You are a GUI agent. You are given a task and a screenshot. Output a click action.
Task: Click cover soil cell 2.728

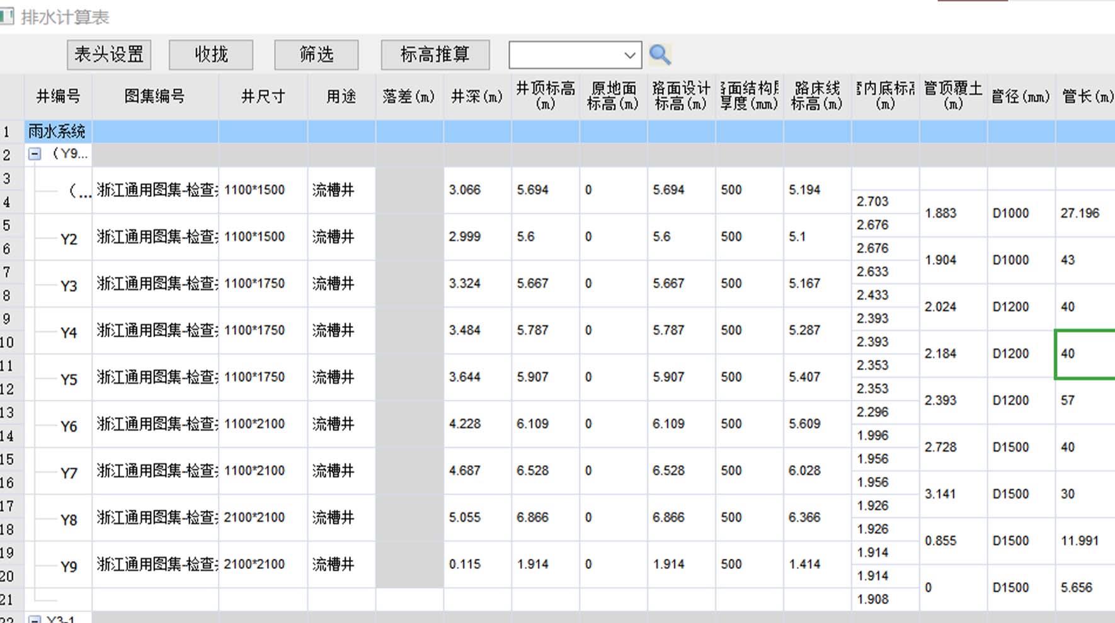(x=954, y=447)
